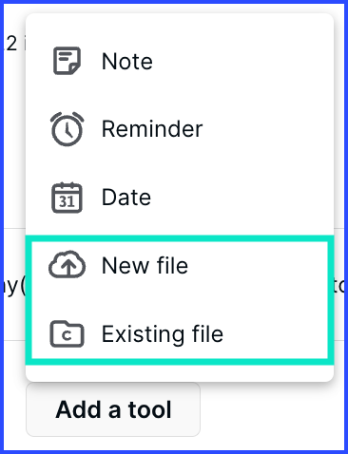Click the number 31 on the calendar icon
348x454 pixels.
coord(67,201)
